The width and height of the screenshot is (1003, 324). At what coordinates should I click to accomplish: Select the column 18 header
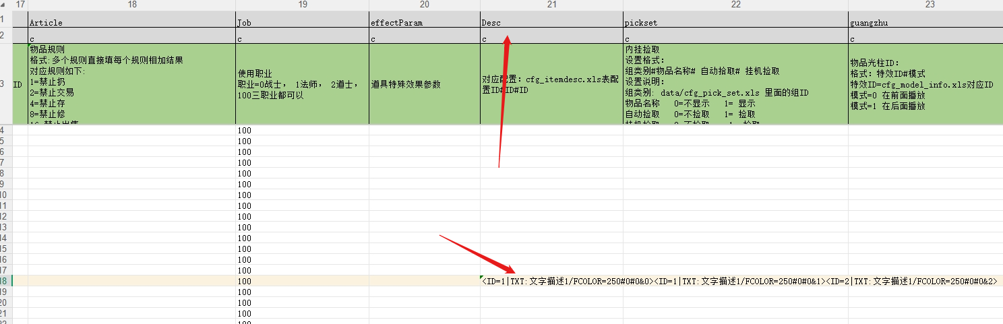(131, 5)
